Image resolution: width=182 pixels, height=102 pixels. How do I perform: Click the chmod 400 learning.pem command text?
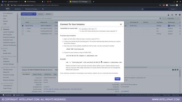75,49
